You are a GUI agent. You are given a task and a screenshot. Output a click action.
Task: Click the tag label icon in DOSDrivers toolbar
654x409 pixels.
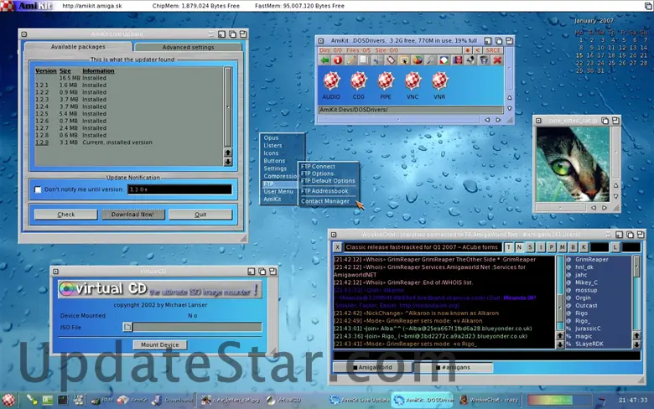point(391,60)
